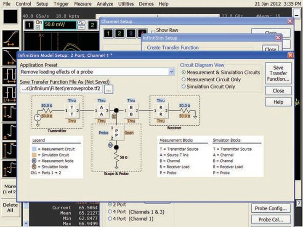Image resolution: width=303 pixels, height=227 pixels.
Task: Click the browse (...) button for transfer file
Action: pos(109,90)
